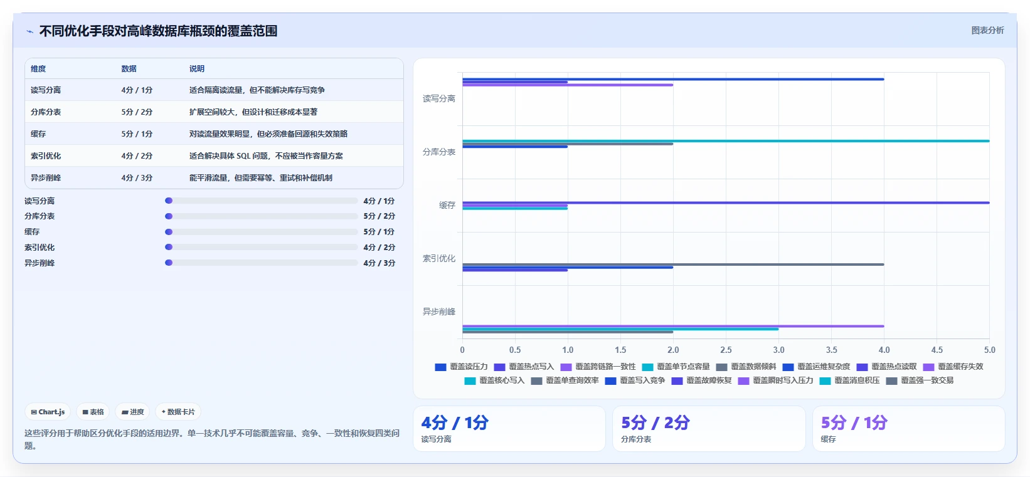This screenshot has height=477, width=1030.
Task: Click the 数据 table column header
Action: [129, 69]
